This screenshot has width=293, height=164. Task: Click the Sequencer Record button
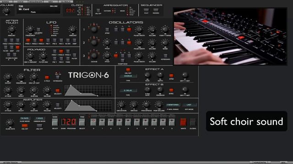coord(156,10)
